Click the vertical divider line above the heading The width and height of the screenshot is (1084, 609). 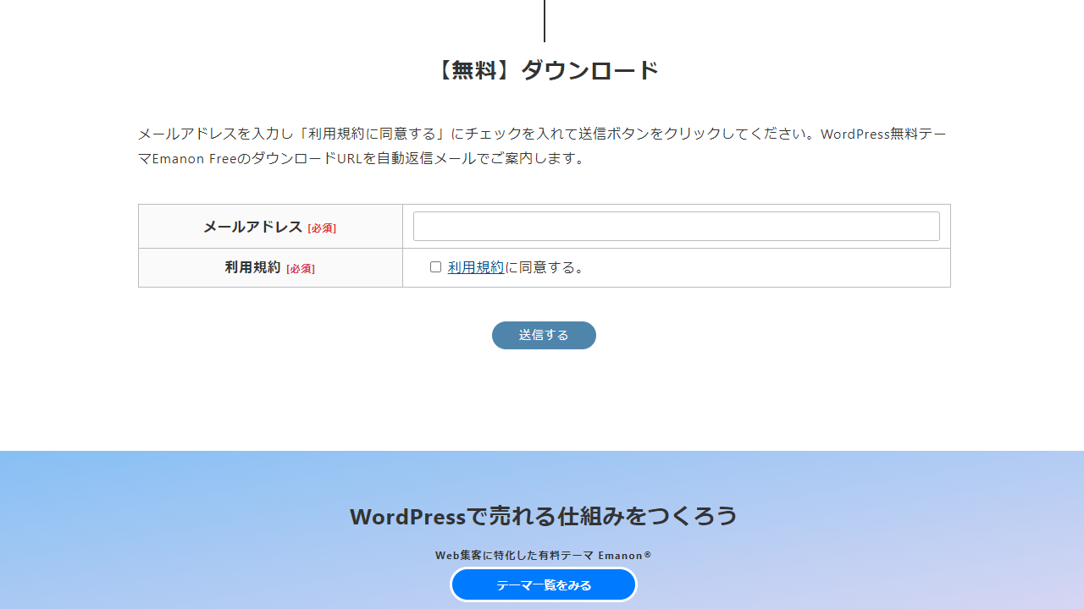coord(544,20)
